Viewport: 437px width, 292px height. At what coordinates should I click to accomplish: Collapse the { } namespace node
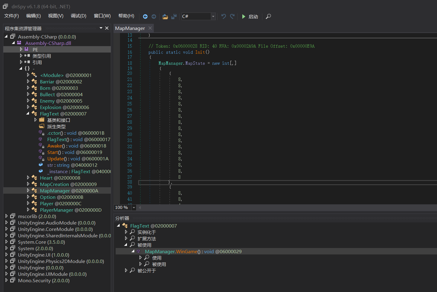tap(20, 68)
